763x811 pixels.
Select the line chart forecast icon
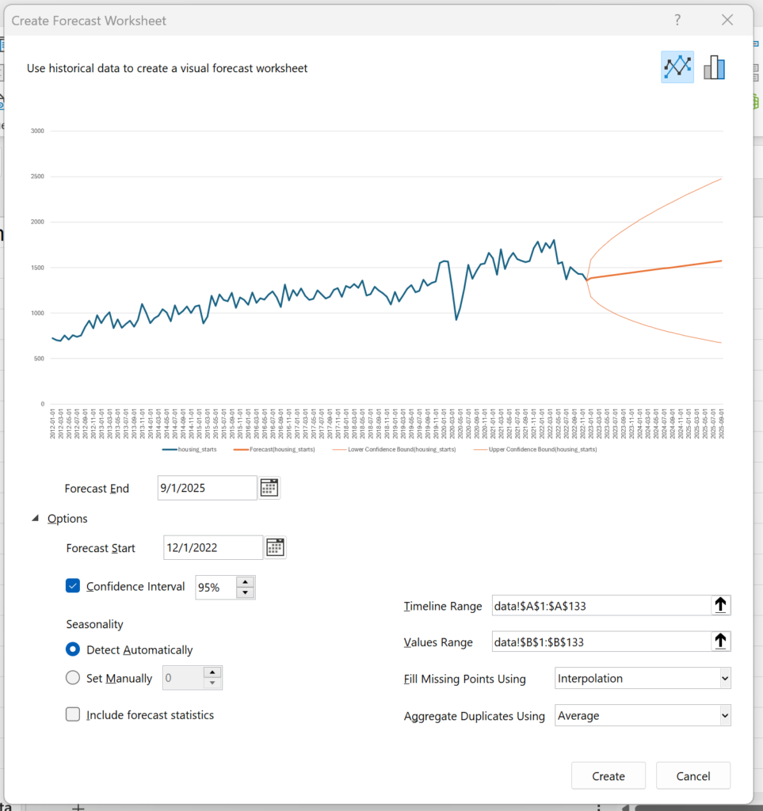point(677,67)
